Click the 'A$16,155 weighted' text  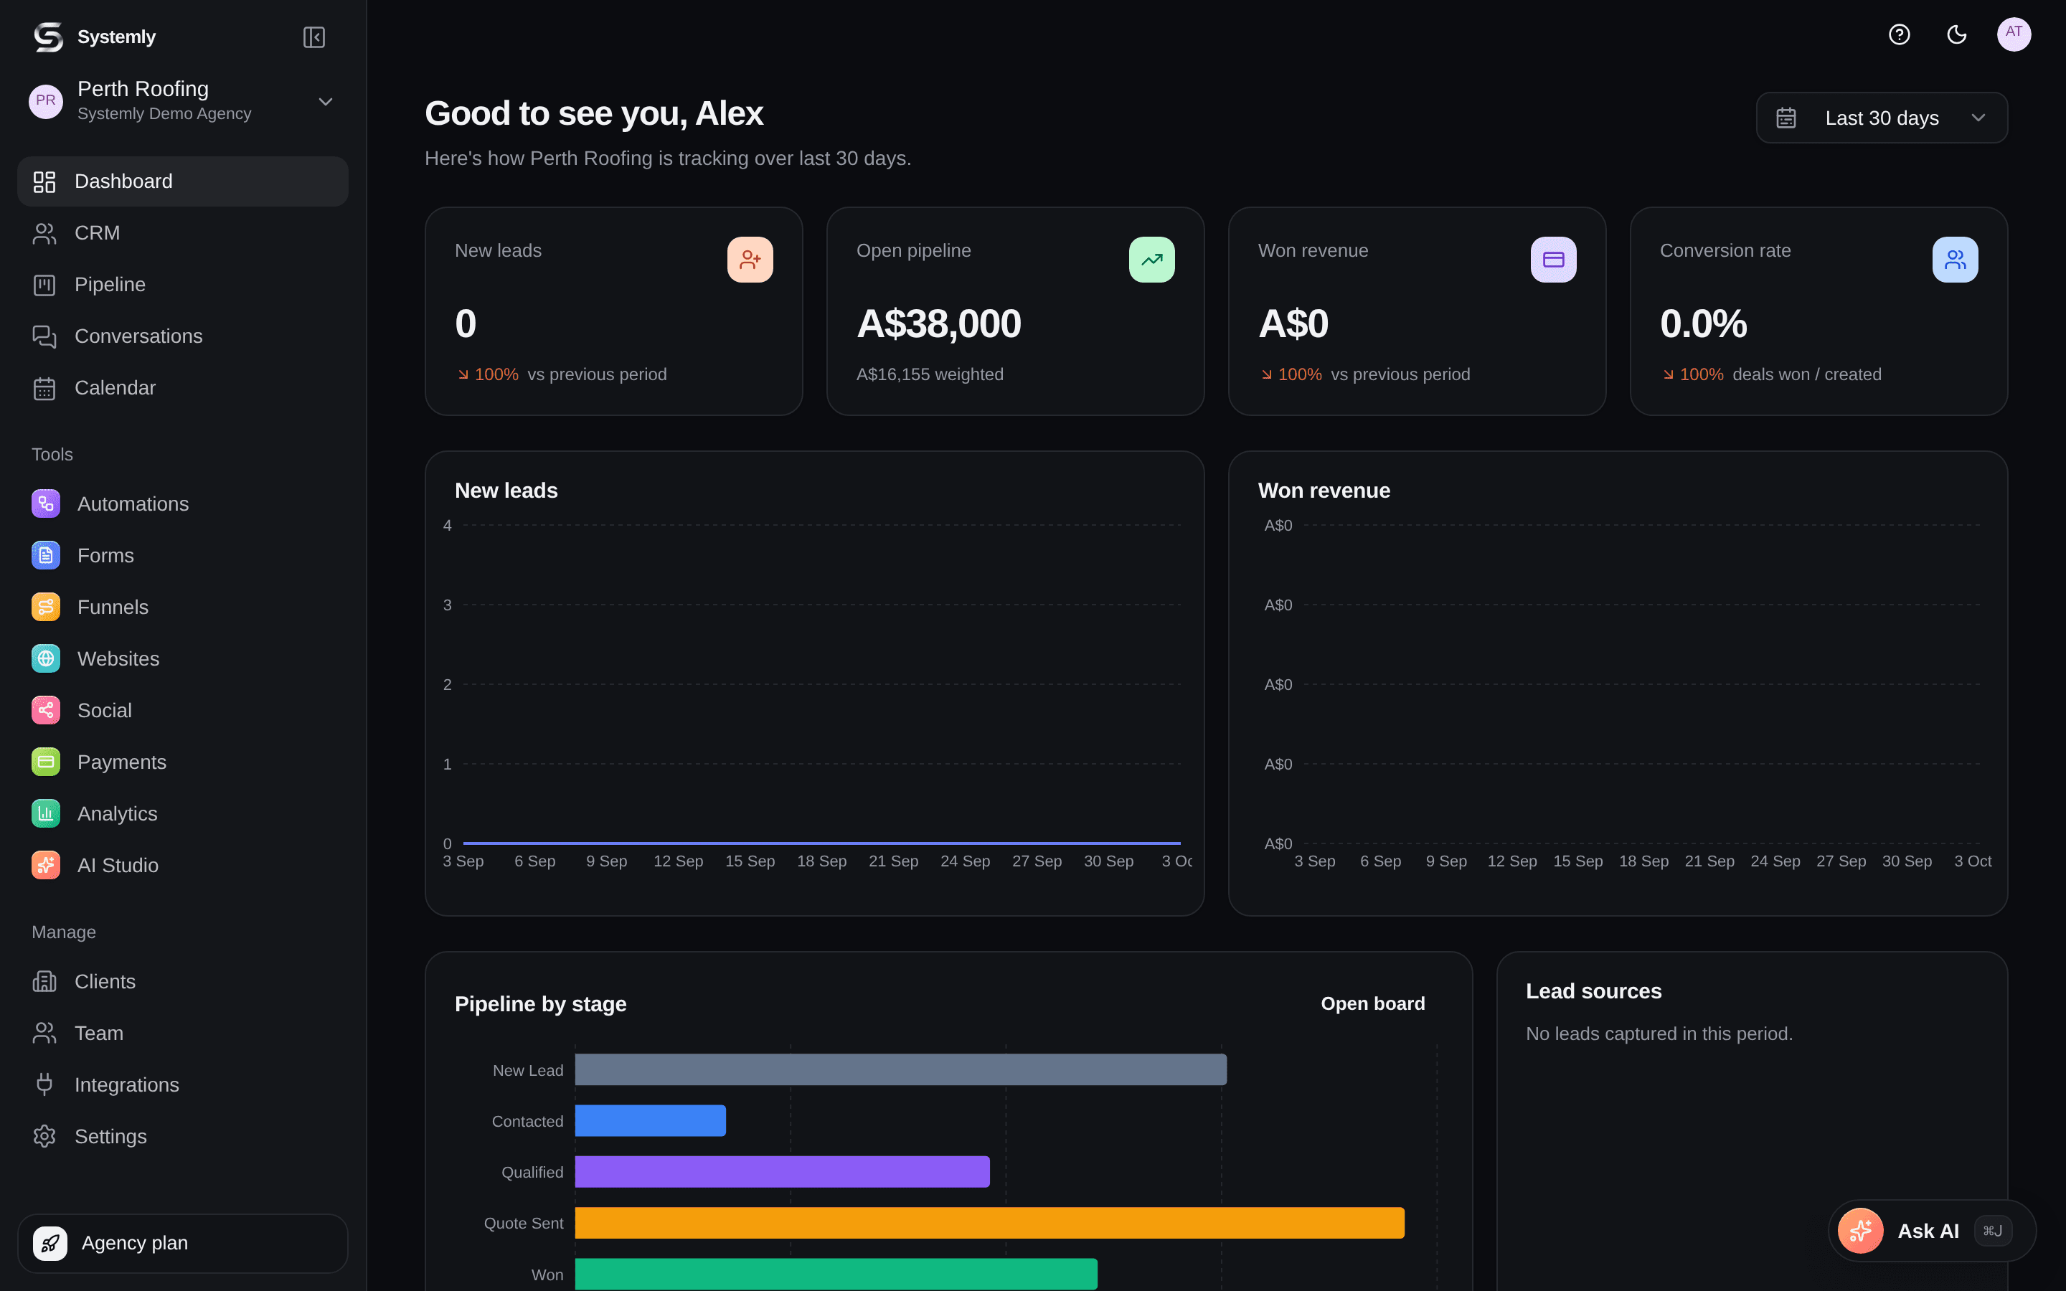click(930, 374)
